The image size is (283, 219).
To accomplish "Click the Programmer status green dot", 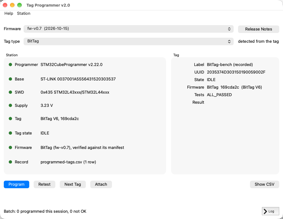I will tap(10, 65).
